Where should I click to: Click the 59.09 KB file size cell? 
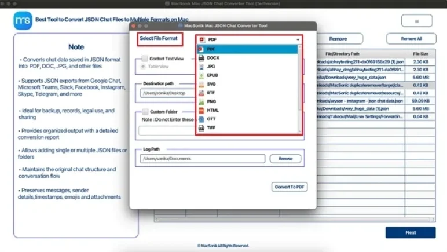420,101
